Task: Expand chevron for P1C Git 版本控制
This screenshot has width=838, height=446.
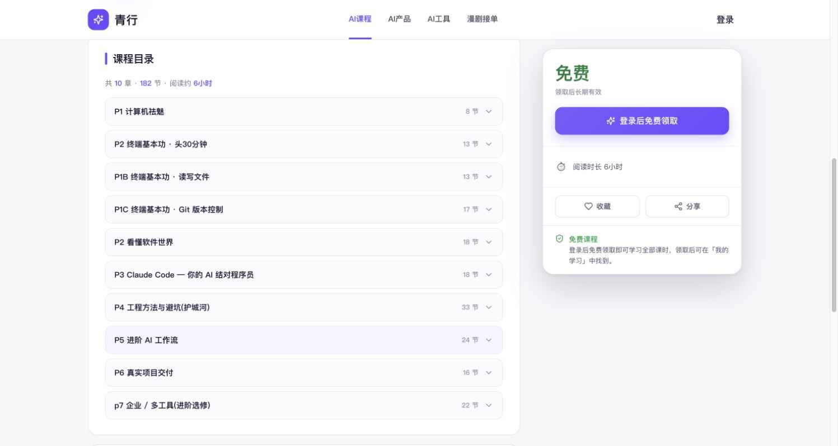Action: click(x=489, y=210)
